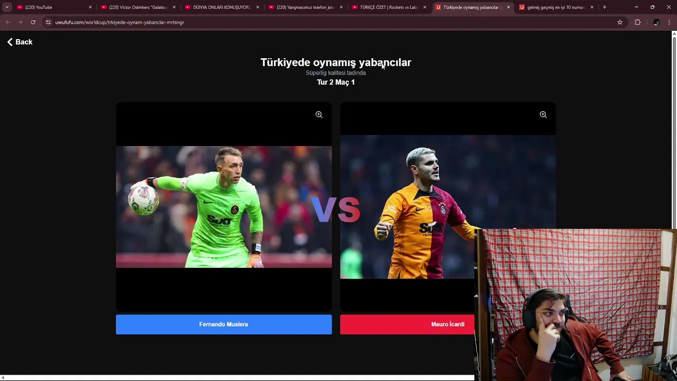This screenshot has height=381, width=677.
Task: Close the (220) YouTube tab
Action: coord(90,7)
